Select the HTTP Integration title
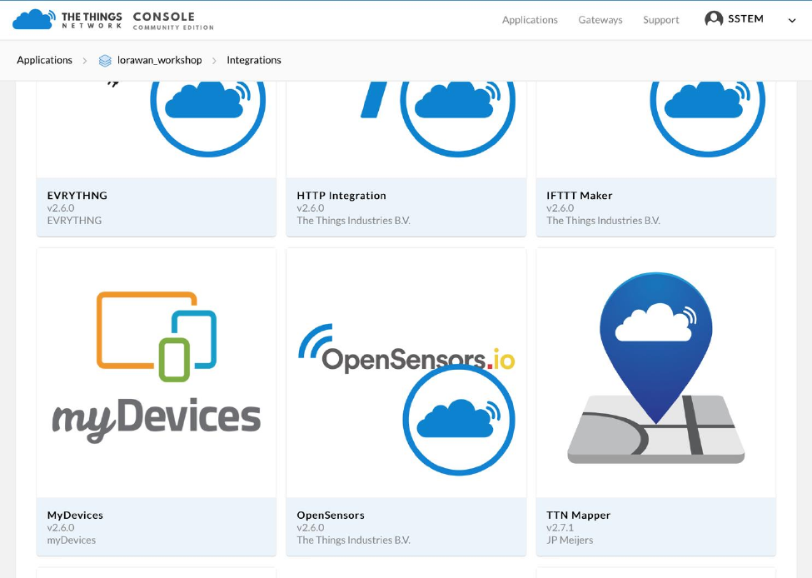The width and height of the screenshot is (812, 578). click(341, 195)
